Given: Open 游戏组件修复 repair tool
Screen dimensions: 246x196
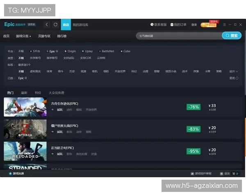Looking at the screenshot, I should (201, 174).
